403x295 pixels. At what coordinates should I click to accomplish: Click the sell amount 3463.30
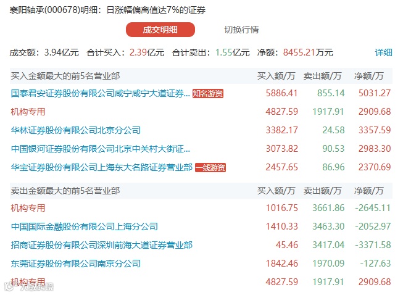pyautogui.click(x=328, y=226)
